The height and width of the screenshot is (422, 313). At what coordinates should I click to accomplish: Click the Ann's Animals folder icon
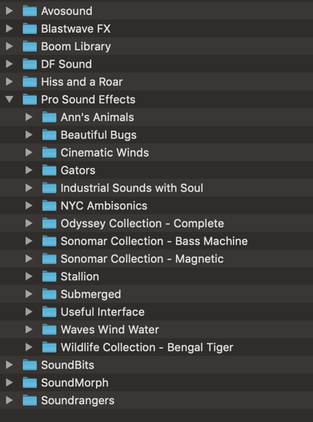tap(49, 117)
